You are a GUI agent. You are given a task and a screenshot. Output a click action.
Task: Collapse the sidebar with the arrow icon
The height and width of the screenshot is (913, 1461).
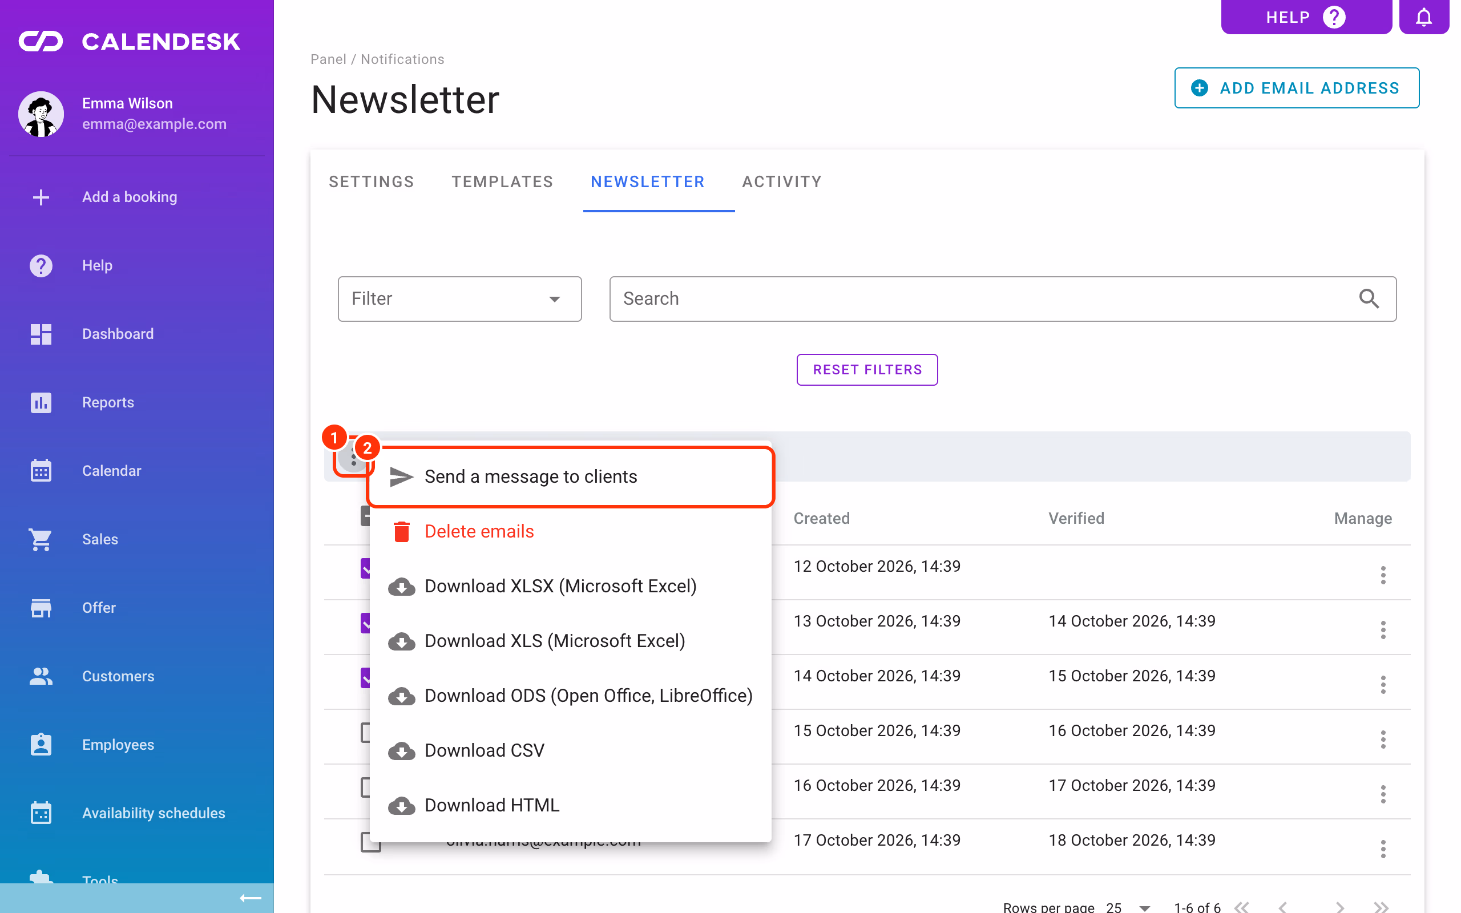tap(250, 898)
